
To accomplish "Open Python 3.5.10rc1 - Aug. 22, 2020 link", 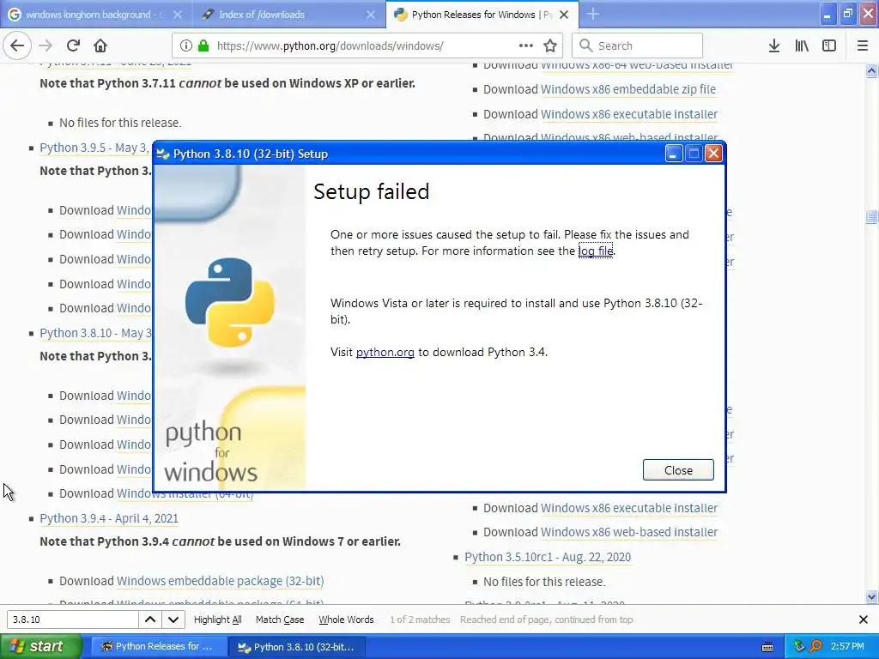I will [548, 557].
